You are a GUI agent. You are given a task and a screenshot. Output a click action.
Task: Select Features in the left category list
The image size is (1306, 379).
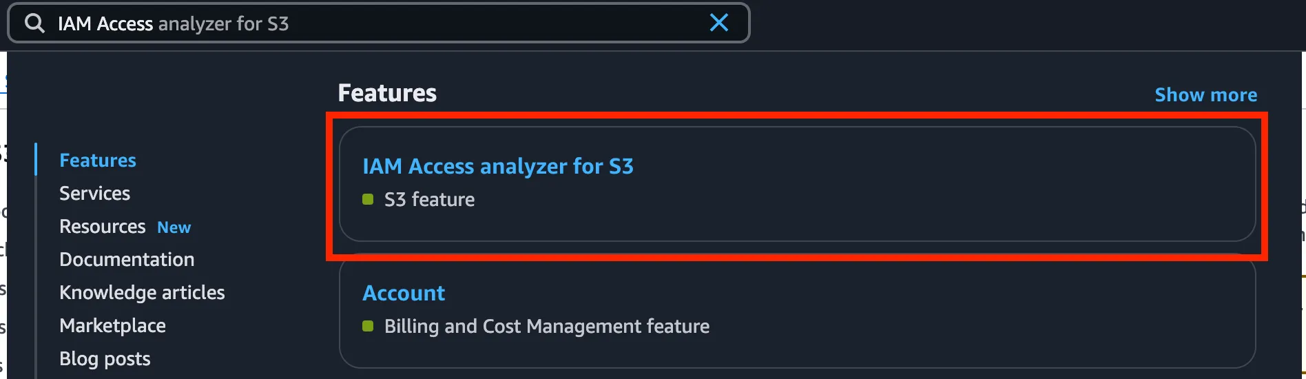coord(98,161)
